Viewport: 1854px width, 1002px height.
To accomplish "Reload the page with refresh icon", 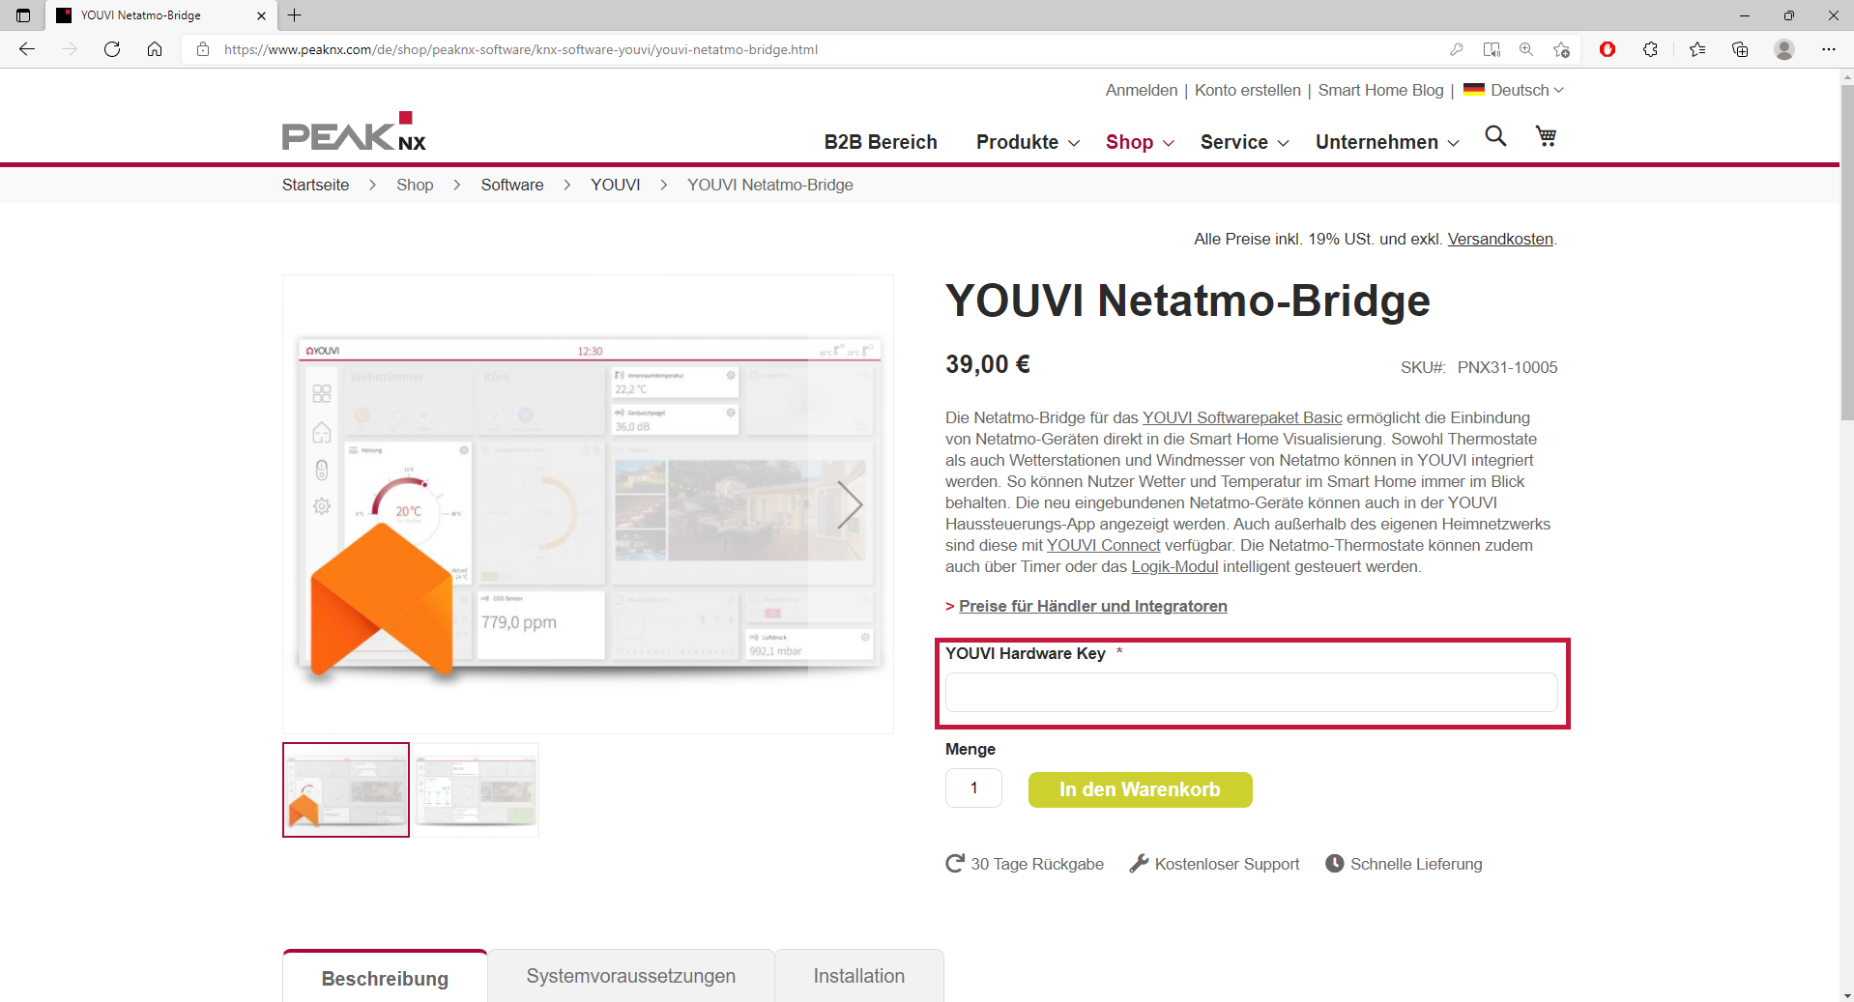I will [x=112, y=49].
